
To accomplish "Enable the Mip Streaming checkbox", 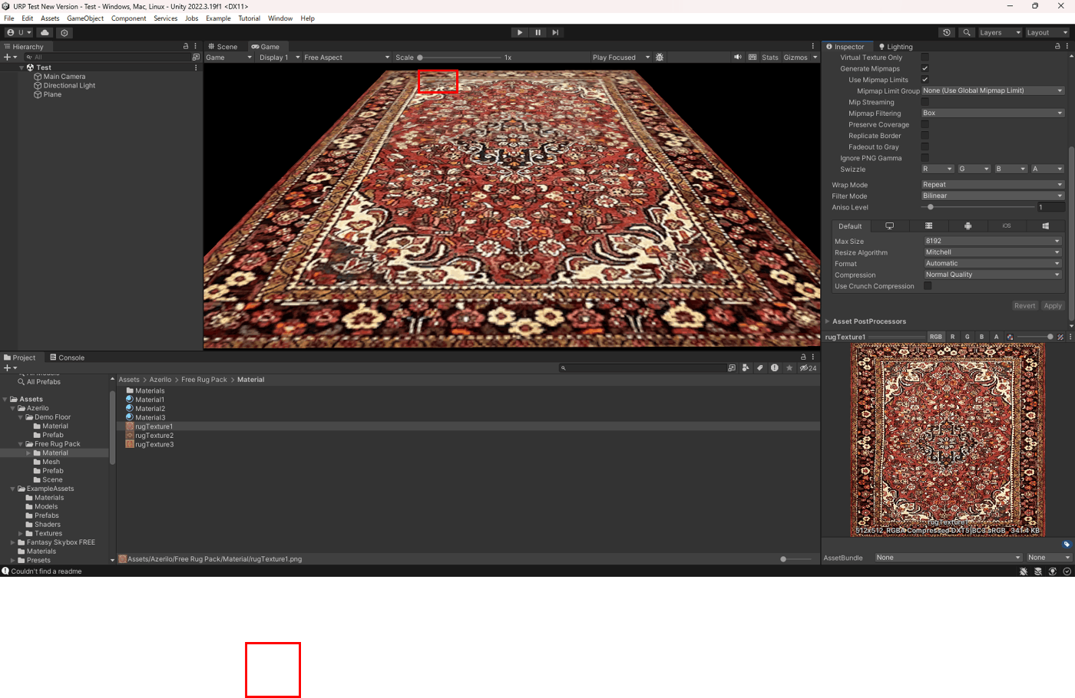I will 925,102.
